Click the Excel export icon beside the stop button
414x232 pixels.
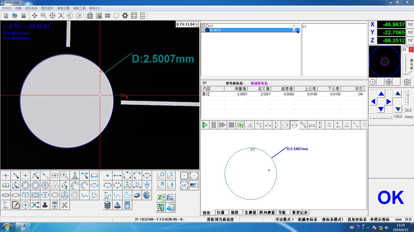click(x=241, y=125)
